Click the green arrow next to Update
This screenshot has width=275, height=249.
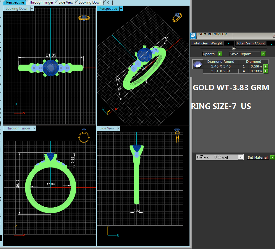[x=220, y=54]
